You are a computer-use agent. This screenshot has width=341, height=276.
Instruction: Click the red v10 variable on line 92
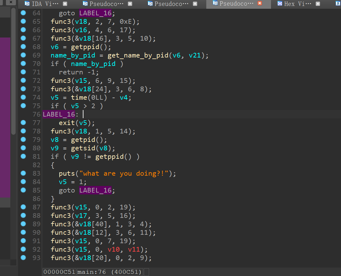pyautogui.click(x=114, y=249)
